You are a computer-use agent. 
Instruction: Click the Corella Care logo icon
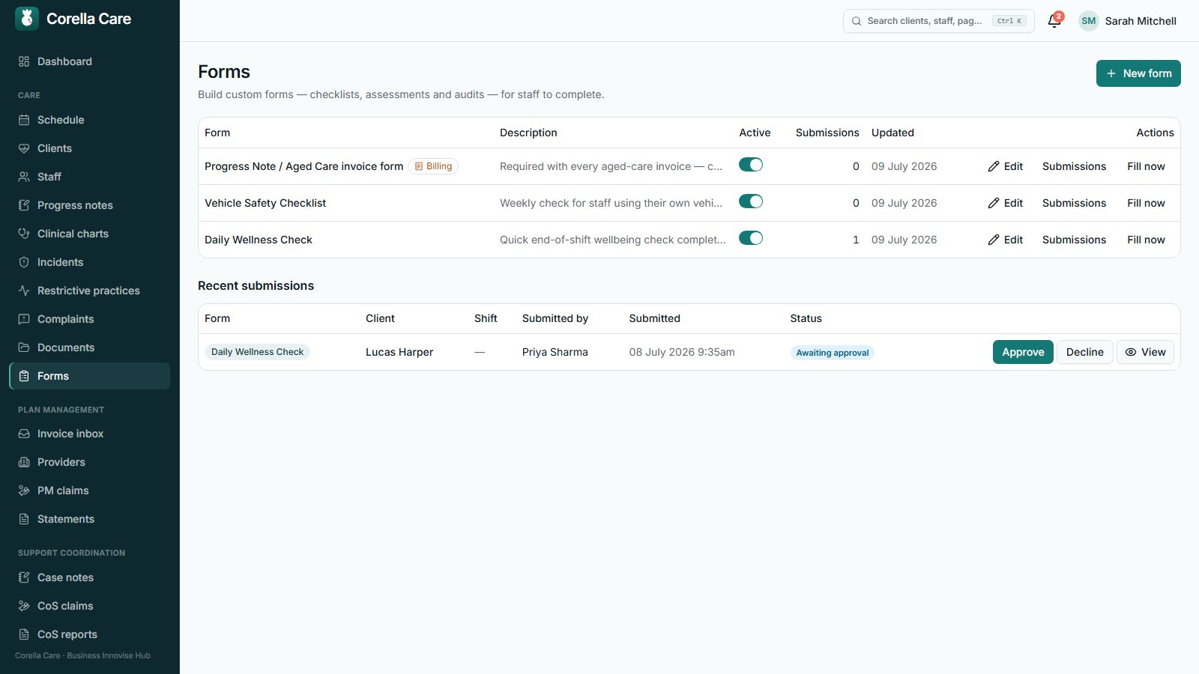[x=27, y=19]
